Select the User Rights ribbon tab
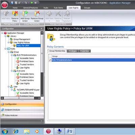135x135 pixels. click(x=74, y=8)
